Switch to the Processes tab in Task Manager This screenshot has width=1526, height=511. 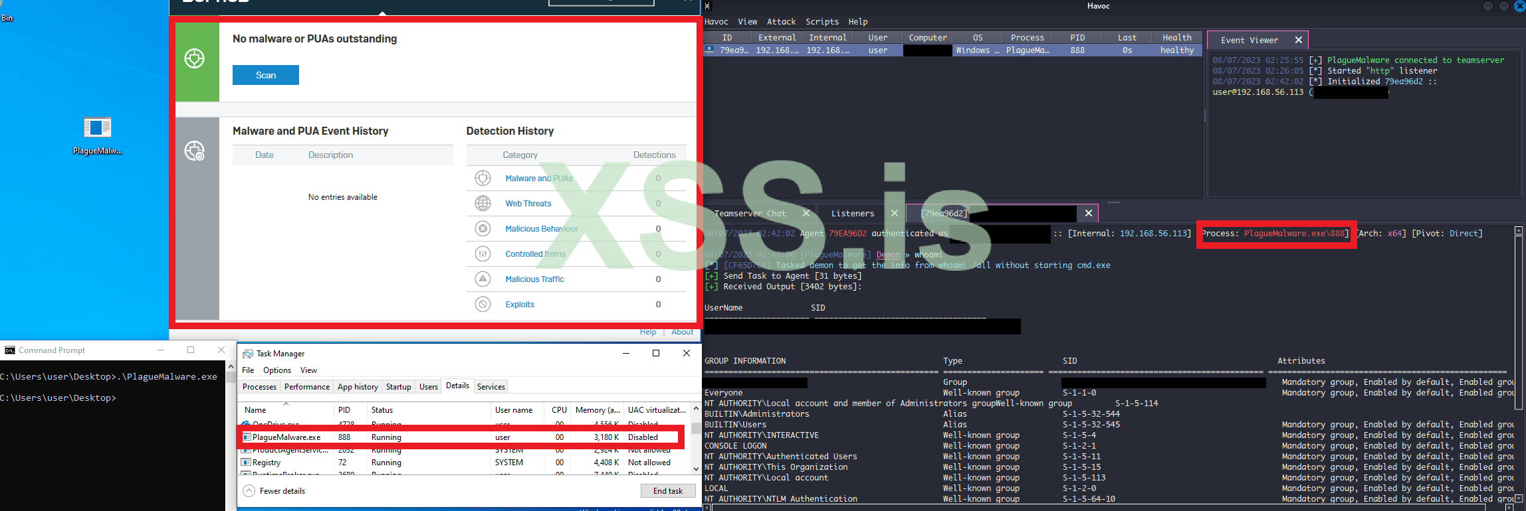259,387
